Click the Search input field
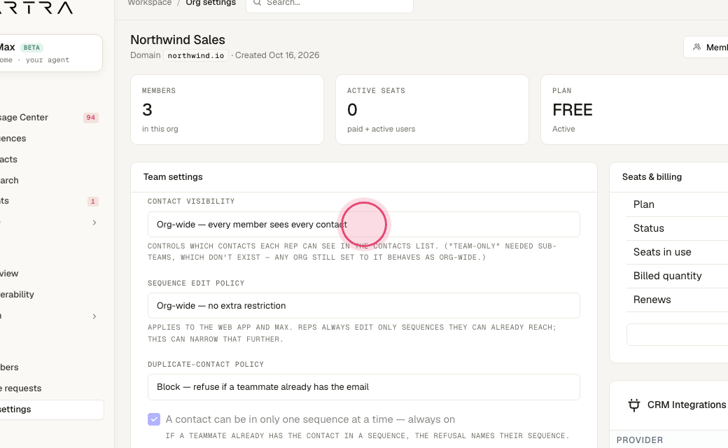The width and height of the screenshot is (728, 448). point(330,3)
